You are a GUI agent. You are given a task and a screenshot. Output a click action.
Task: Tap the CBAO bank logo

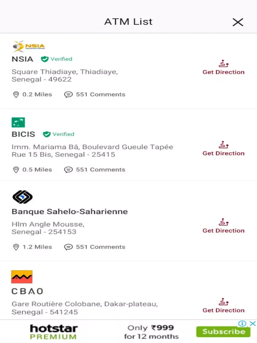tap(22, 277)
